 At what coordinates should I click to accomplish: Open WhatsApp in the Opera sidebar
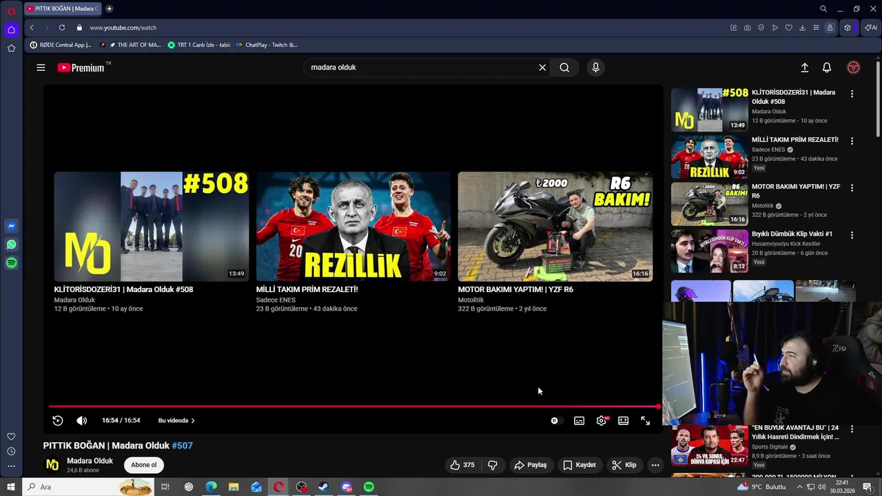click(11, 245)
